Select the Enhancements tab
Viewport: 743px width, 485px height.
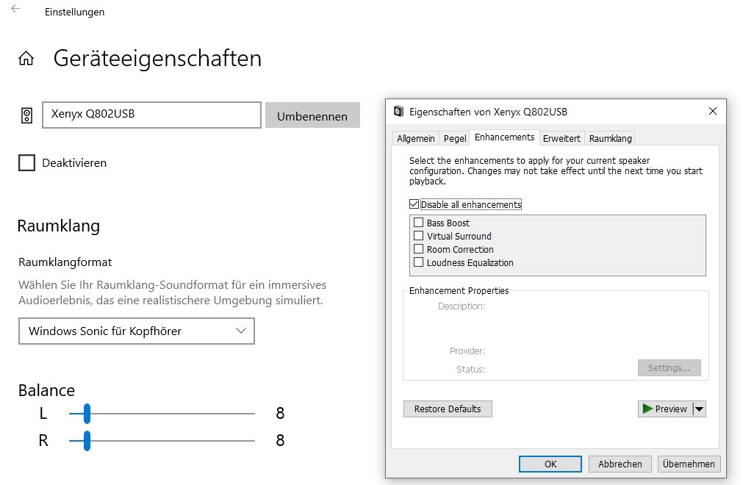tap(504, 137)
